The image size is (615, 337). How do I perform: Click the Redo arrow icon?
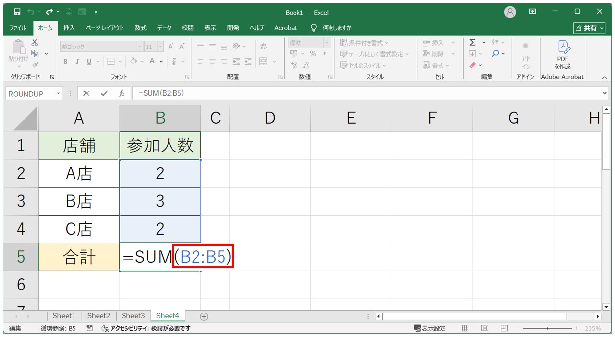[x=49, y=12]
